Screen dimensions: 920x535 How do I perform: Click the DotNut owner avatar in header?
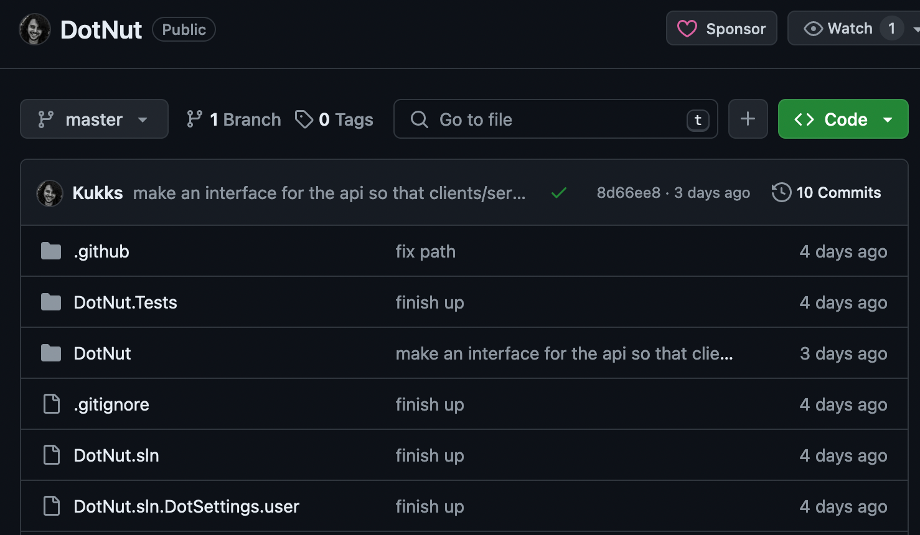pyautogui.click(x=35, y=29)
